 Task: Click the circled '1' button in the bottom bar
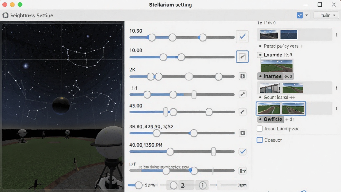click(x=202, y=185)
